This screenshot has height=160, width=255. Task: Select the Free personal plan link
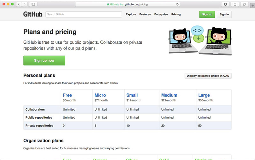(67, 95)
